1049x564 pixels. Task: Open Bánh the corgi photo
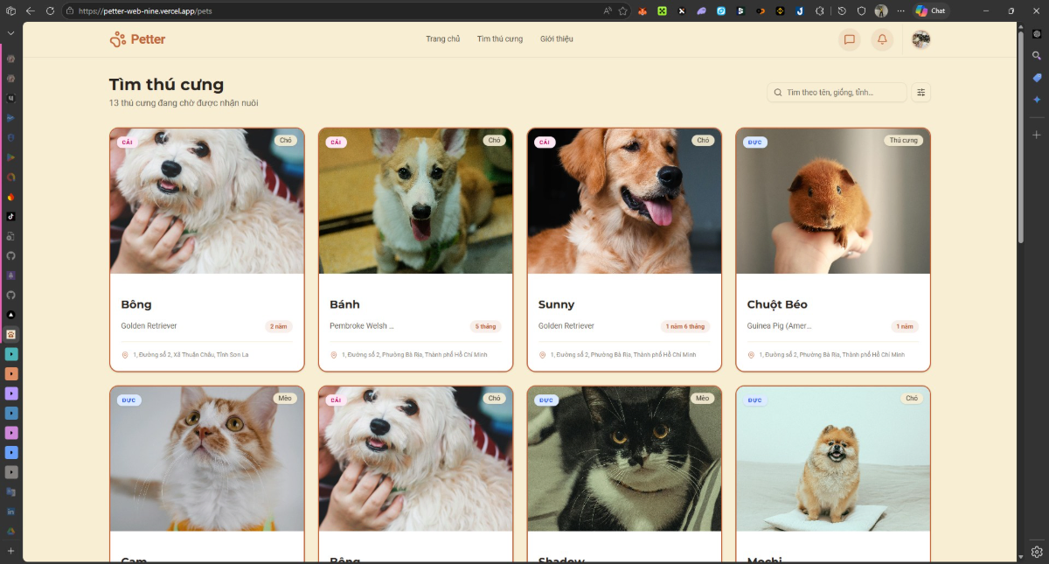coord(416,201)
